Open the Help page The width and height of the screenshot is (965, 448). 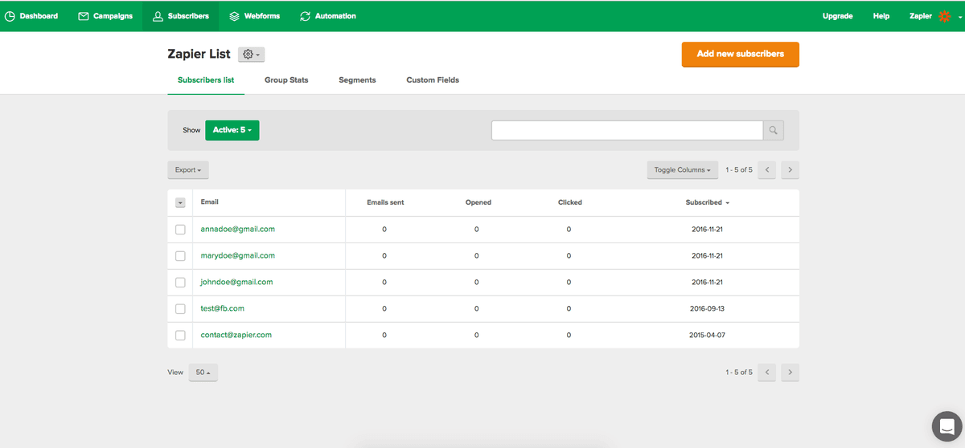point(881,16)
